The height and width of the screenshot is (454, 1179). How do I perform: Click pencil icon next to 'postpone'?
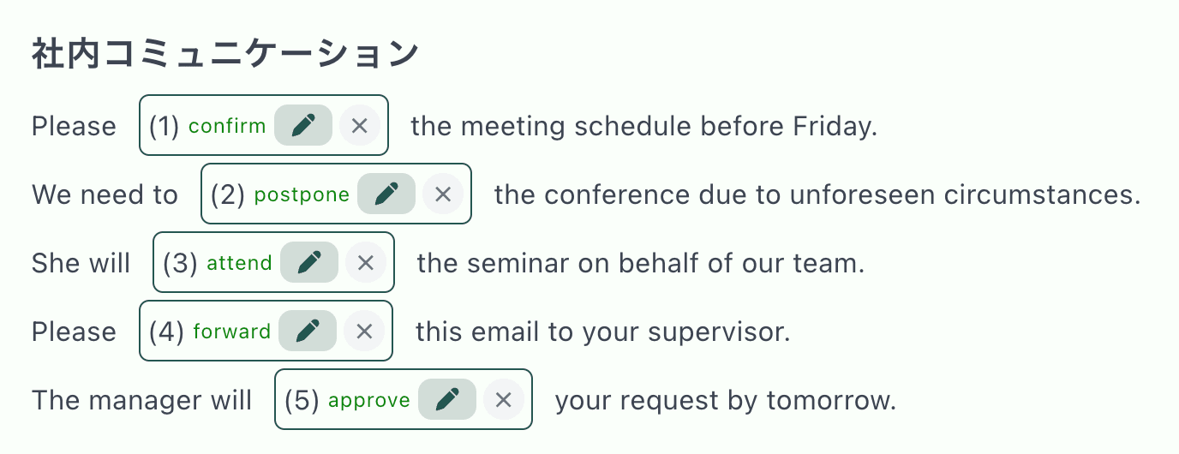(x=386, y=194)
